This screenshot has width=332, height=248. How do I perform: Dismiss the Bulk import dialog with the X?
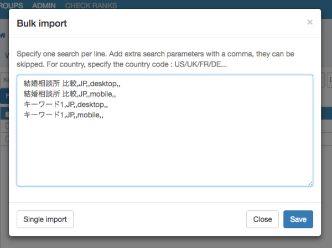(310, 23)
